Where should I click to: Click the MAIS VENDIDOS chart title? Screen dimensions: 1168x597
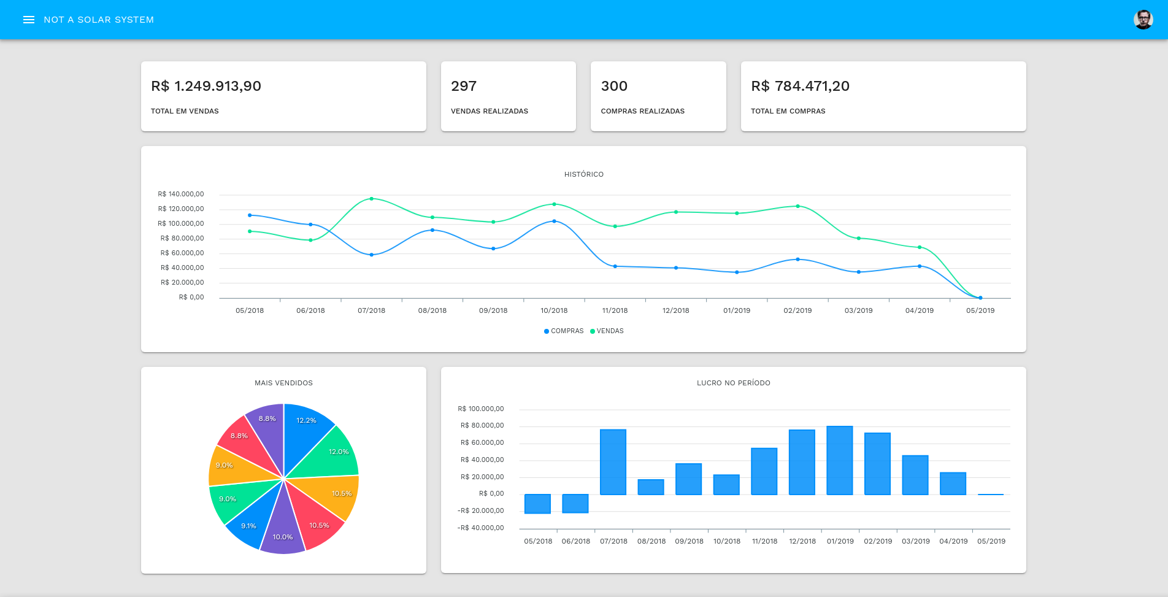pyautogui.click(x=283, y=383)
